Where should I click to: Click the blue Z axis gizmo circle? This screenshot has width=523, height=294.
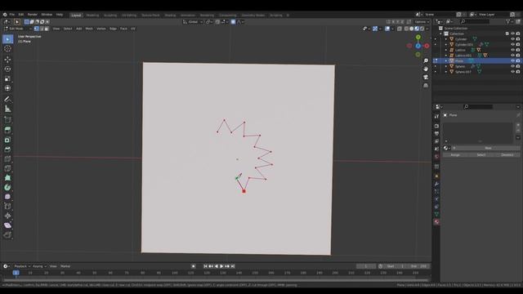(418, 46)
